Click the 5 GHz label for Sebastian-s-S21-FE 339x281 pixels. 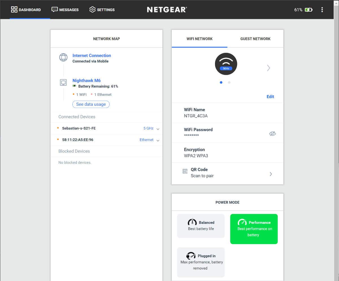tap(148, 128)
